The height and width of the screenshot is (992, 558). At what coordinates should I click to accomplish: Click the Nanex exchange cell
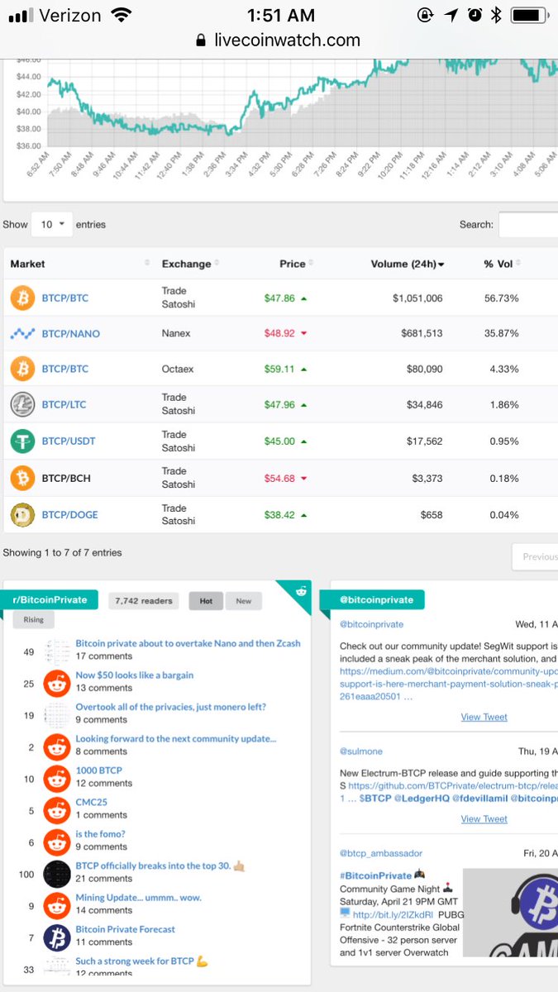[176, 333]
